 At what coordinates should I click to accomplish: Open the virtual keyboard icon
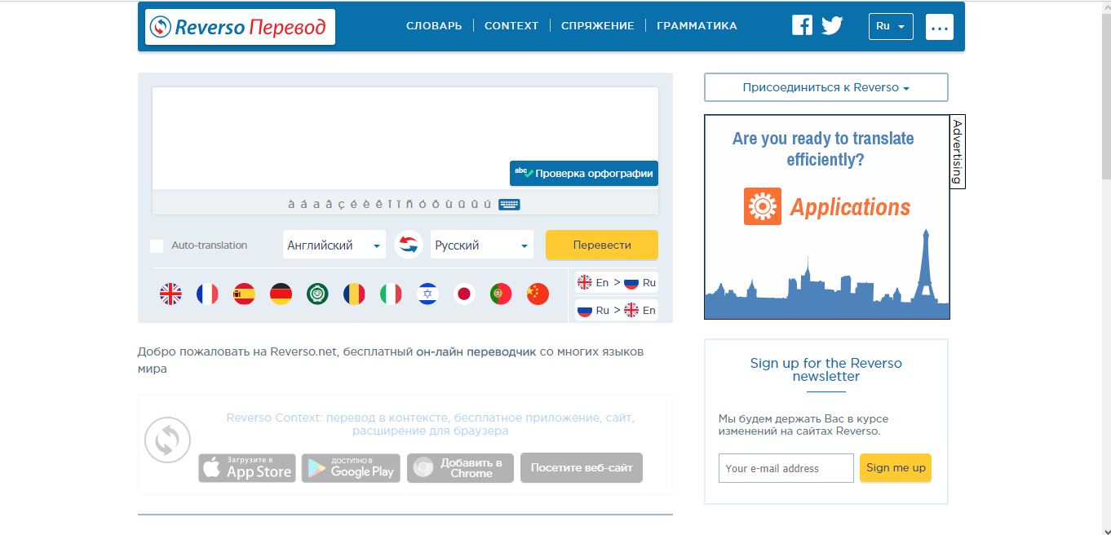point(509,204)
